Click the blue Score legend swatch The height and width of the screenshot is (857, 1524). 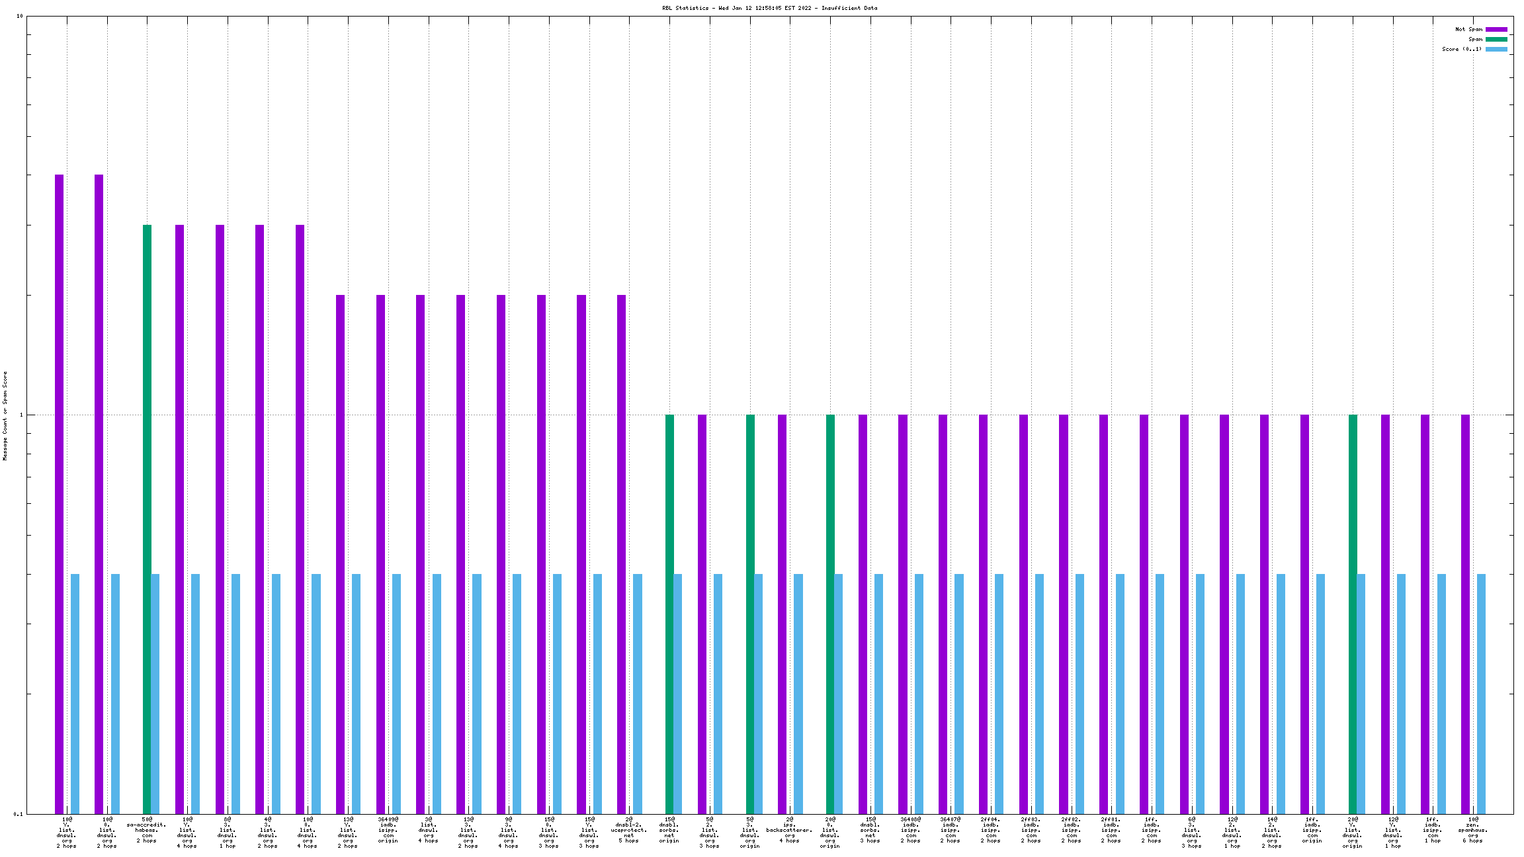click(1496, 49)
